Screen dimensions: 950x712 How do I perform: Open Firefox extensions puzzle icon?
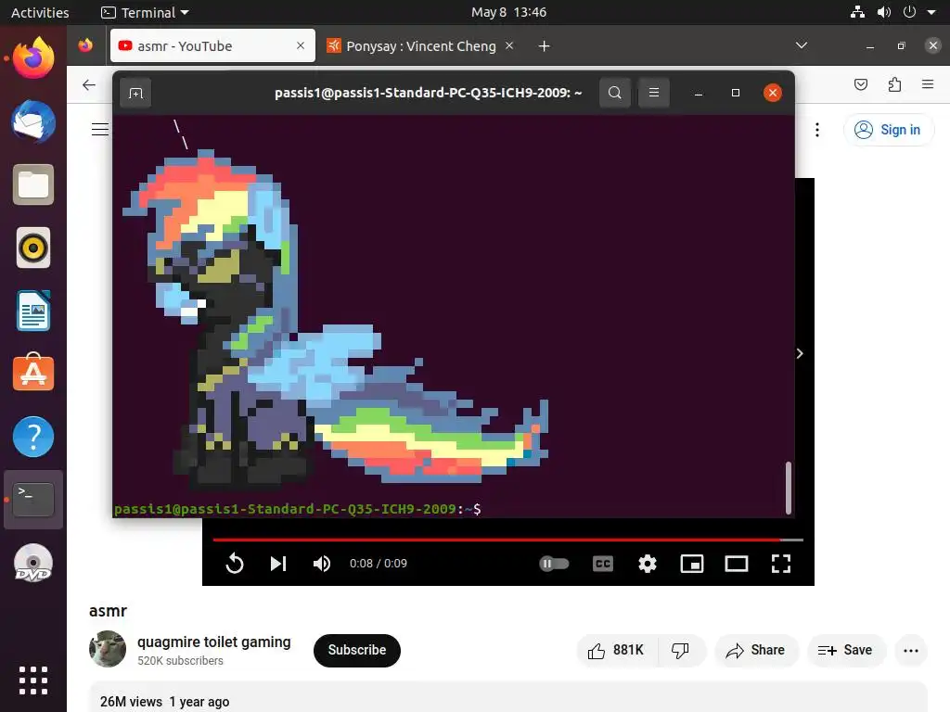point(894,84)
